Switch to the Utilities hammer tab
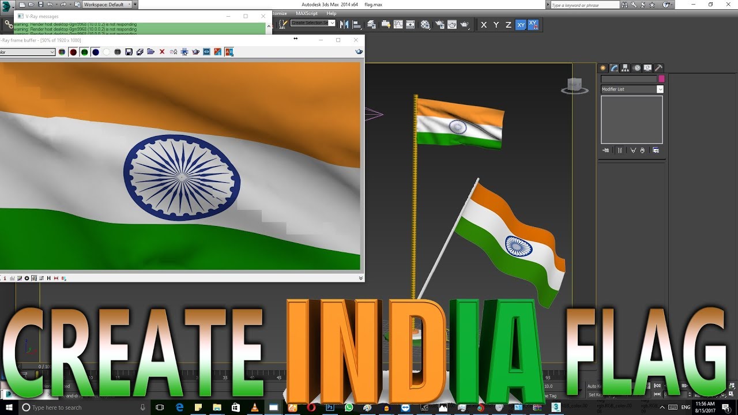738x415 pixels. coord(658,68)
